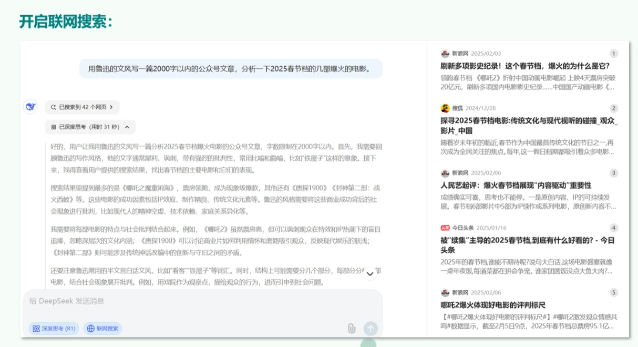
Task: Click the paragraph starting 还要注意鲁迅常用
Action: point(216,276)
